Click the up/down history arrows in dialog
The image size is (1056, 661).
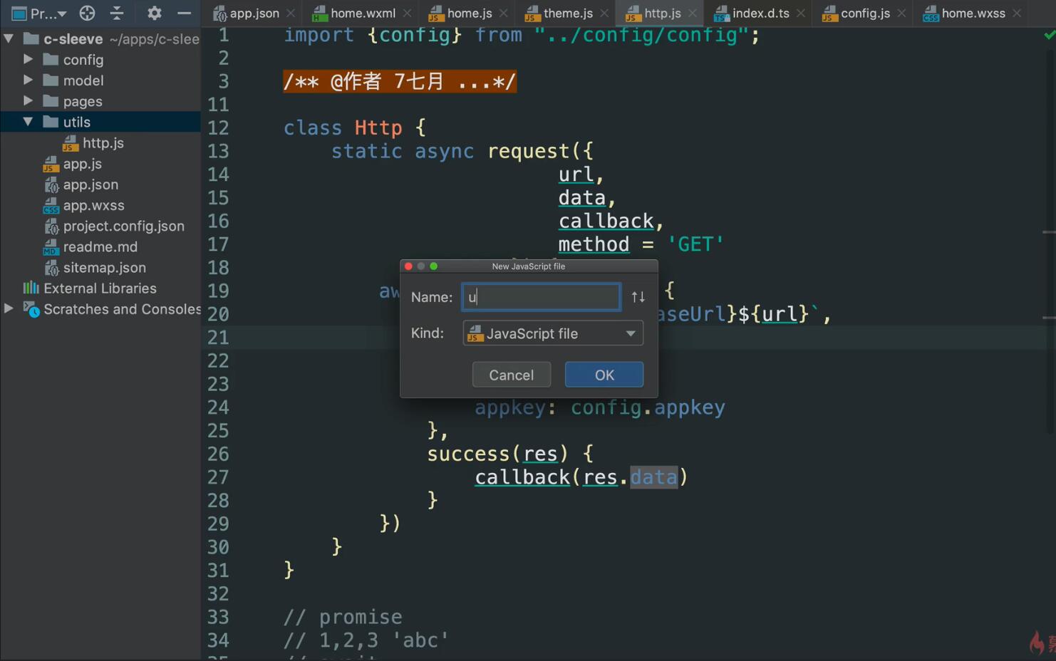638,297
